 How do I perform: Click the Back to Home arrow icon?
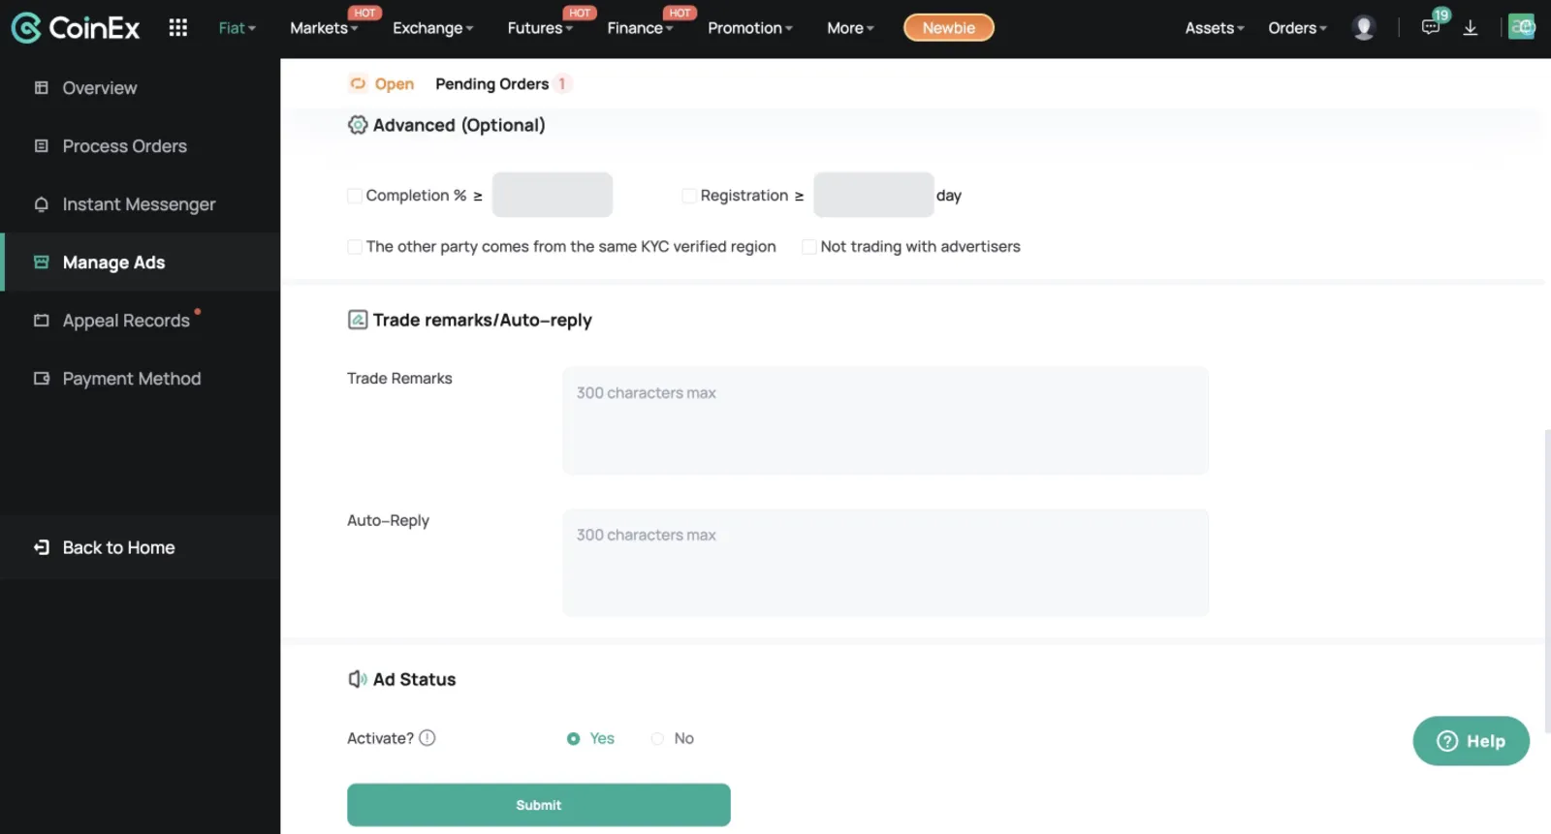(41, 547)
